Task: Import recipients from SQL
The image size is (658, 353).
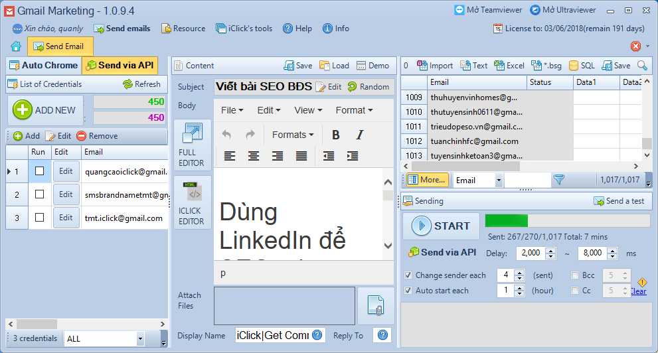Action: (x=582, y=66)
